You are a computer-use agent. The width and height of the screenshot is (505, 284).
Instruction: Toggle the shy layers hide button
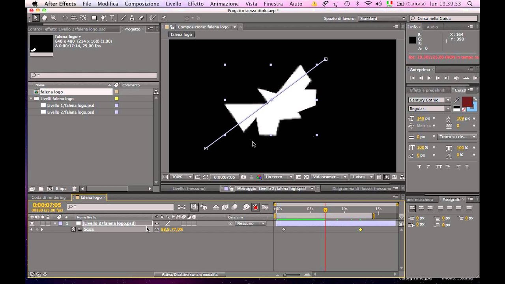[x=216, y=207]
